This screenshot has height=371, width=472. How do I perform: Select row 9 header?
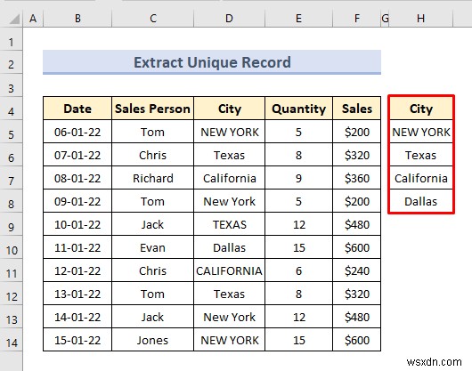12,224
